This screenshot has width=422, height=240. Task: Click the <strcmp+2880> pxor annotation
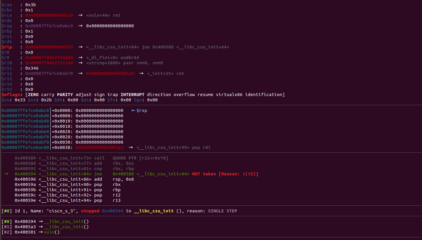(124, 63)
